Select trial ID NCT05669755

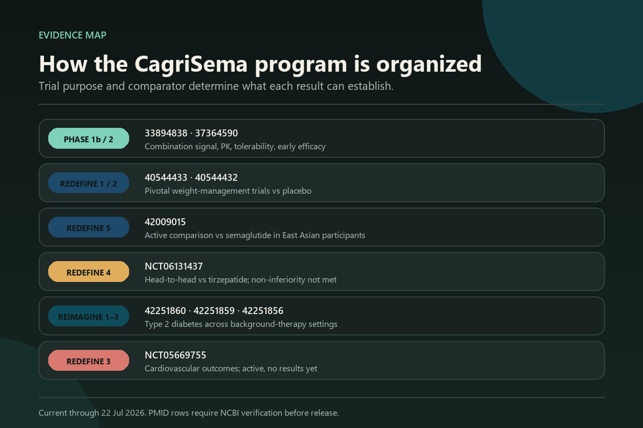click(175, 355)
